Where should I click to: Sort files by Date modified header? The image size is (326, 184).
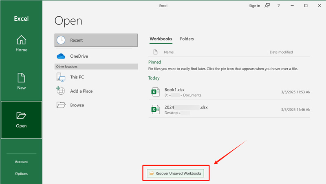[x=281, y=52]
